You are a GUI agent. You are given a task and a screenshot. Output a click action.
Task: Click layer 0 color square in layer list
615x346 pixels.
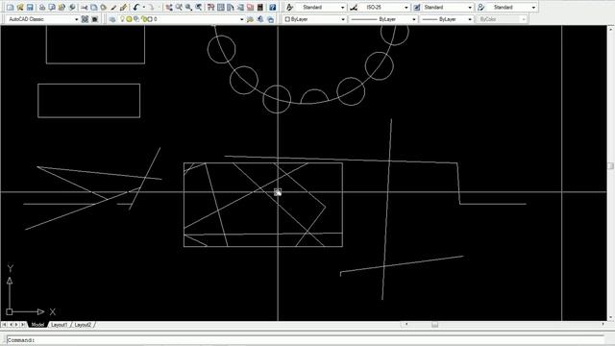pos(150,19)
